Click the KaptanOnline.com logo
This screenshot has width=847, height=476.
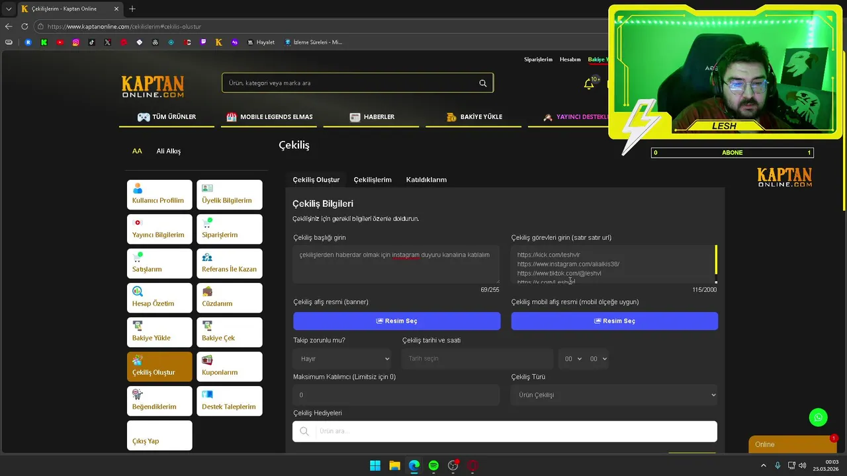coord(153,87)
